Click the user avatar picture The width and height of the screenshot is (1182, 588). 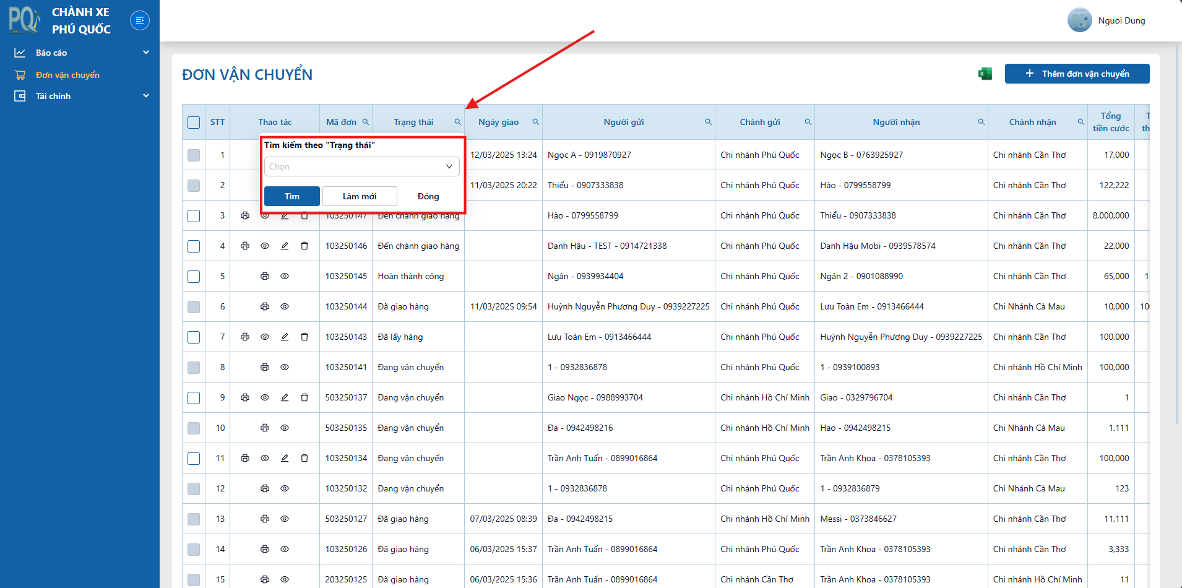coord(1079,20)
